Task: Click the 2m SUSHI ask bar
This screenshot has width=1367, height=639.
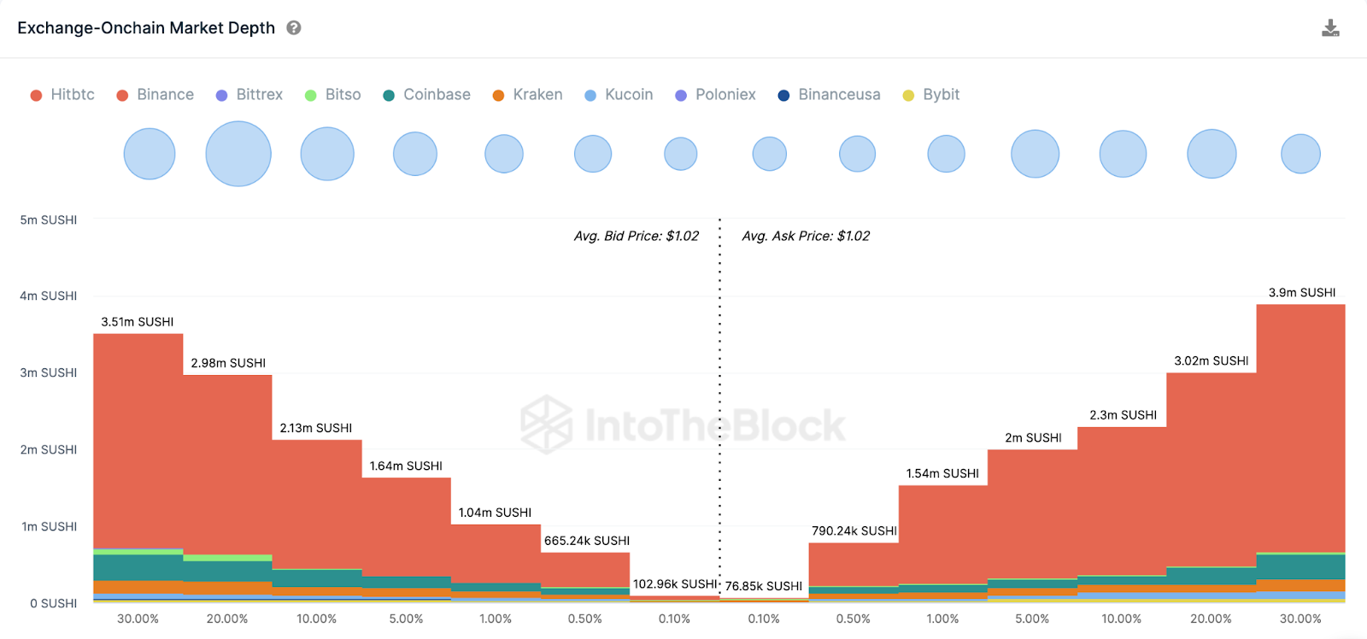Action: click(x=1032, y=513)
